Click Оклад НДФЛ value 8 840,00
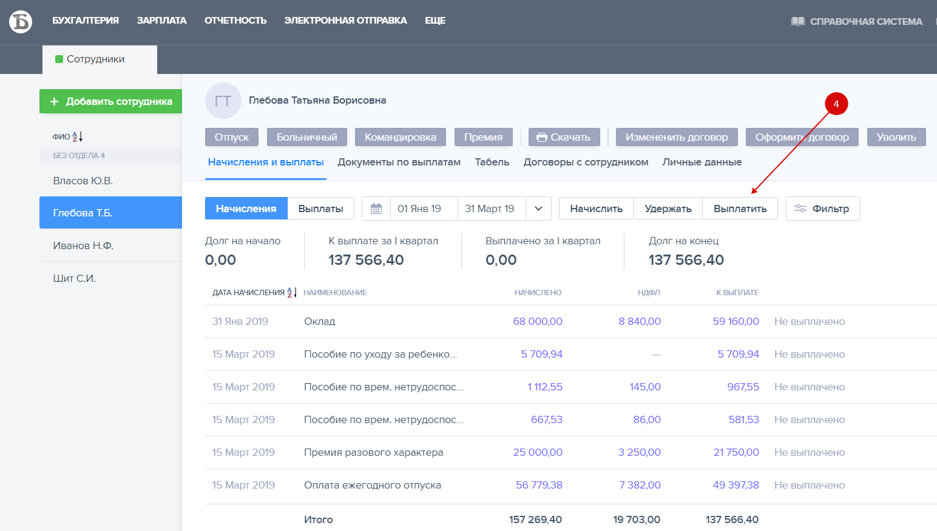Image resolution: width=937 pixels, height=531 pixels. (640, 321)
